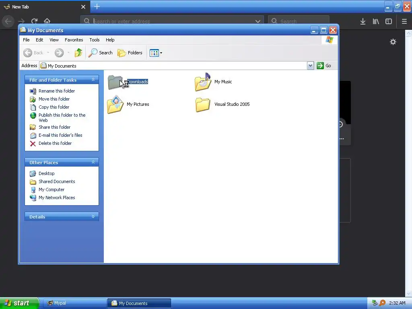Click the browser back arrow
Image resolution: width=412 pixels, height=309 pixels.
point(8,21)
